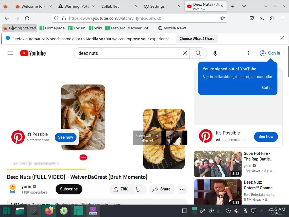Open the Wiki bookmark
Image resolution: width=289 pixels, height=217 pixels.
pyautogui.click(x=95, y=28)
